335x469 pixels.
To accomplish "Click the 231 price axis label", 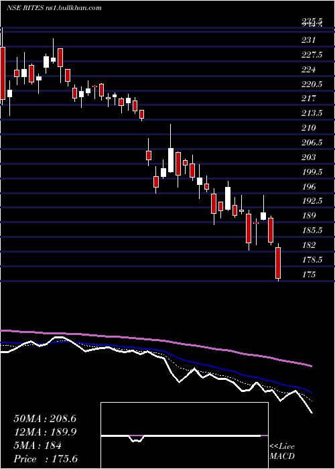I will click(308, 40).
